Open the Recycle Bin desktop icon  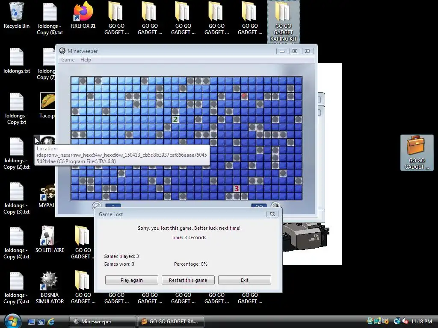[x=17, y=15]
